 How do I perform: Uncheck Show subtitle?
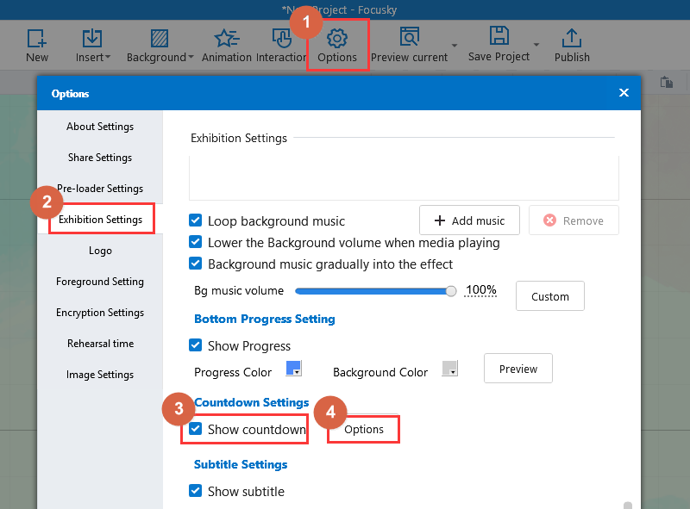coord(196,491)
